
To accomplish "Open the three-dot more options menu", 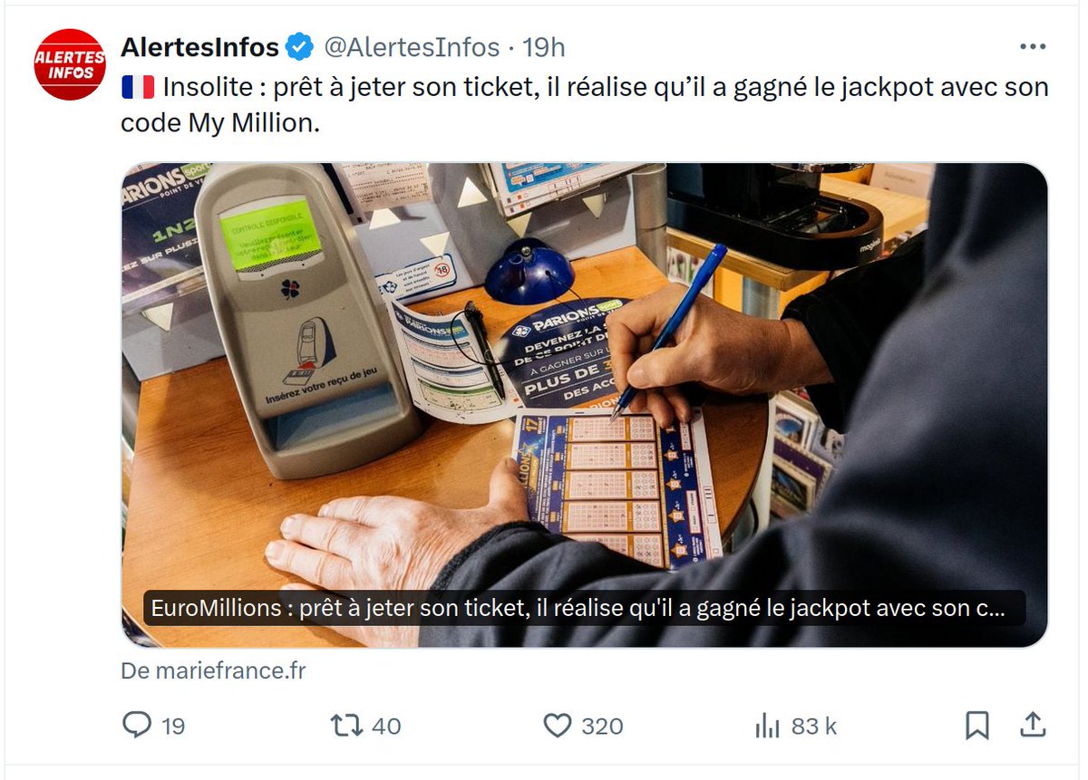I will pyautogui.click(x=1033, y=46).
